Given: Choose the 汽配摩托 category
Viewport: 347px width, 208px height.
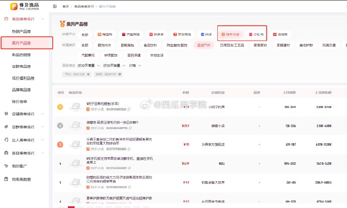Looking at the screenshot, I should tap(88, 55).
